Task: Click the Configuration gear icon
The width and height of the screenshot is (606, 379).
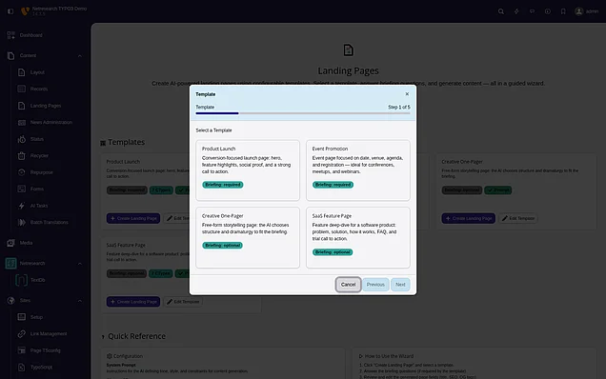Action: [x=110, y=356]
